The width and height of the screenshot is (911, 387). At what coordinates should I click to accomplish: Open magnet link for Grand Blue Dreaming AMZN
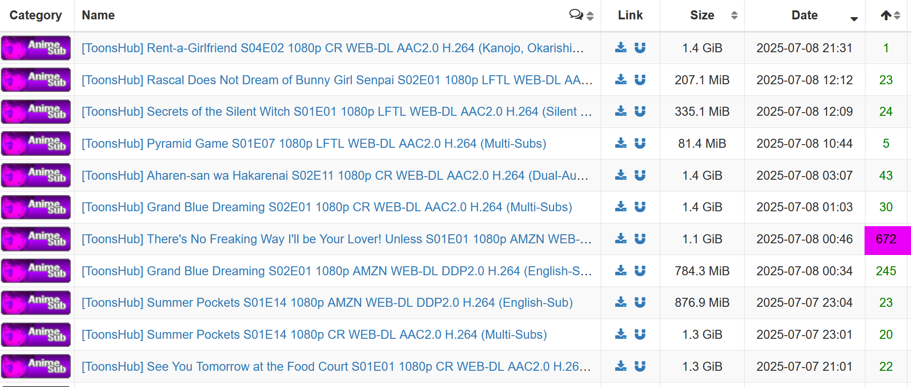(x=640, y=271)
